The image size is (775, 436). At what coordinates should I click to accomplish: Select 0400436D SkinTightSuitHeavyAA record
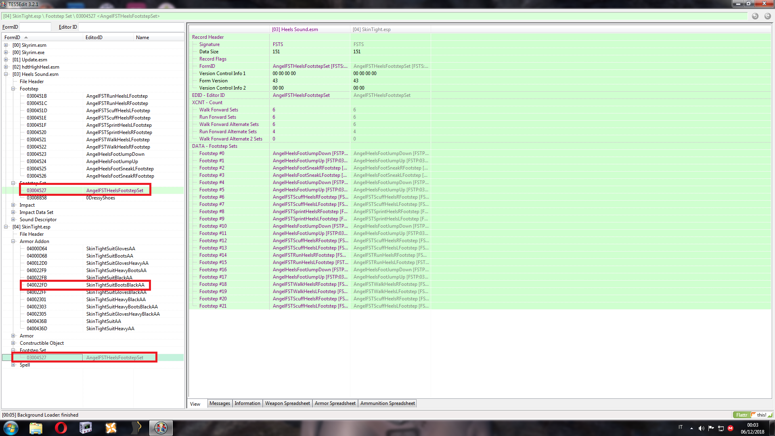[93, 329]
